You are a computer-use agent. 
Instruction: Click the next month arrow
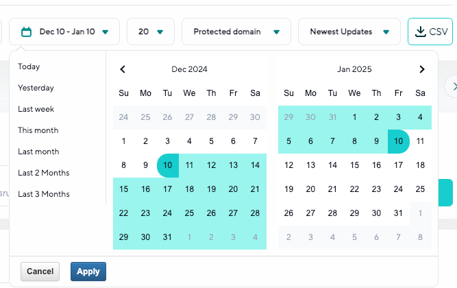pos(422,69)
